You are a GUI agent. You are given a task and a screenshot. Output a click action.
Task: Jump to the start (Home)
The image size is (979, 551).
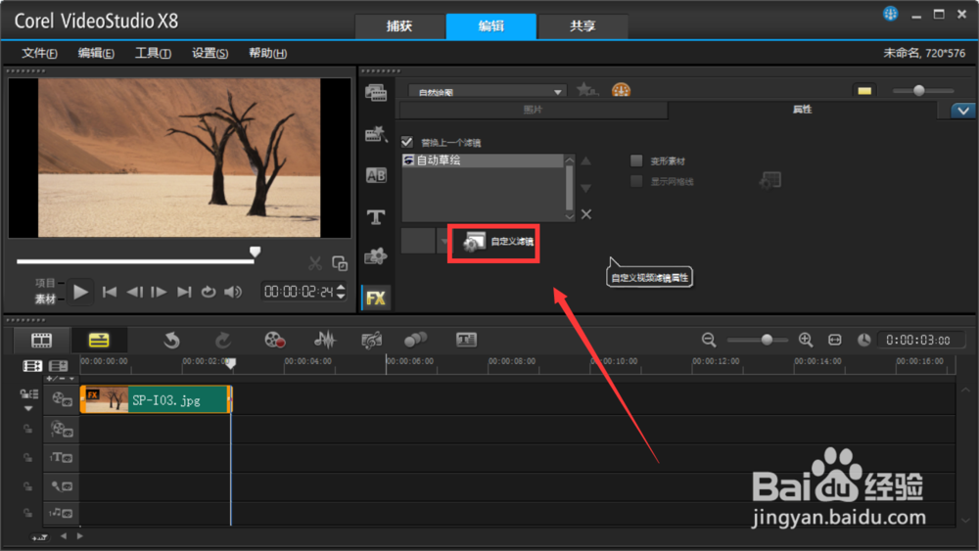pyautogui.click(x=110, y=292)
